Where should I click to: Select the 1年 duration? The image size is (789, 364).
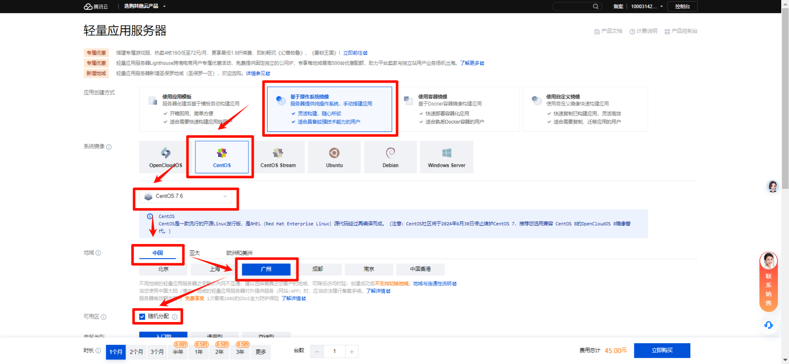pyautogui.click(x=199, y=352)
